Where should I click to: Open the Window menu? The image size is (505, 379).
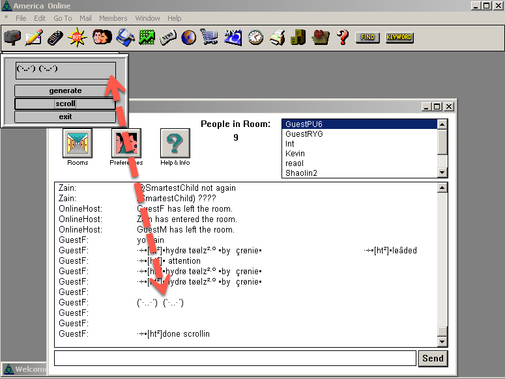(x=147, y=18)
